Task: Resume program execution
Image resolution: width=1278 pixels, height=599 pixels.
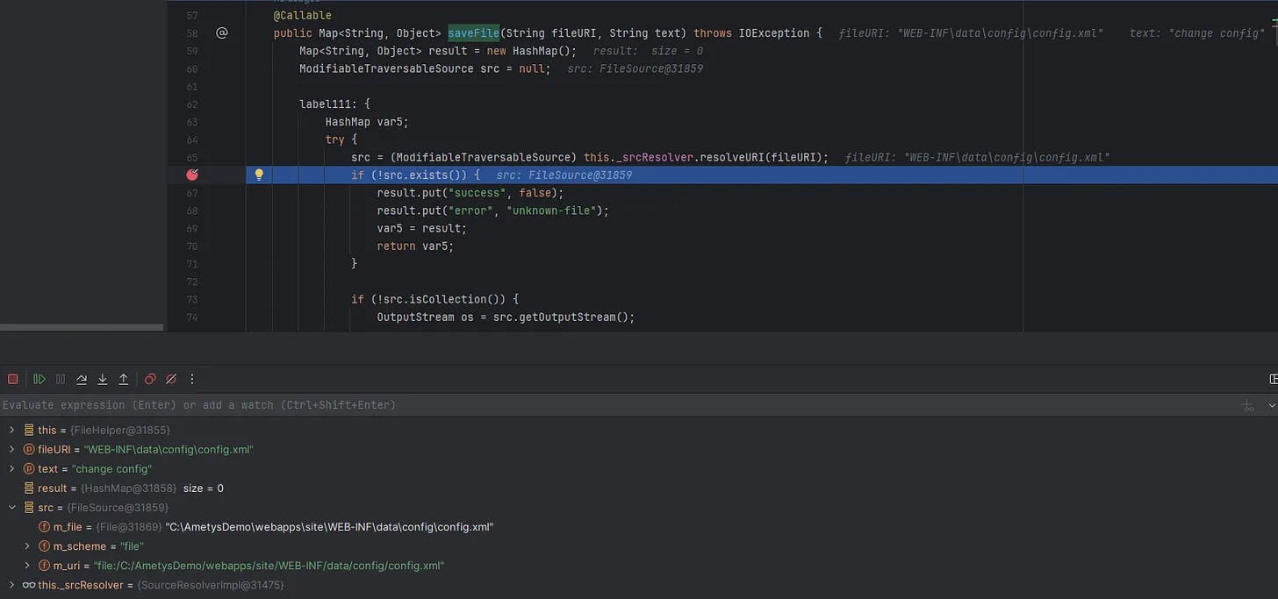Action: point(39,379)
